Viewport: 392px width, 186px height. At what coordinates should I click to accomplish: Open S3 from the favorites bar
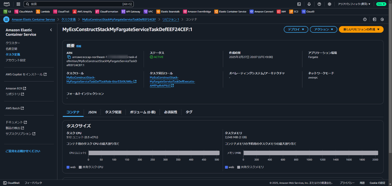point(7,12)
